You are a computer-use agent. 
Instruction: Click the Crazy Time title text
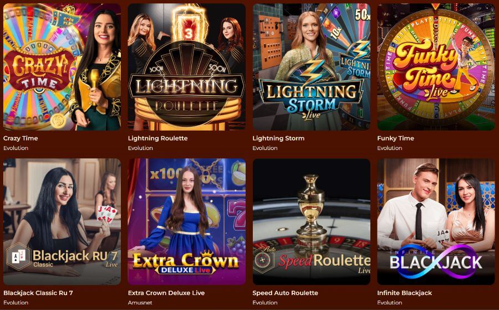[21, 138]
